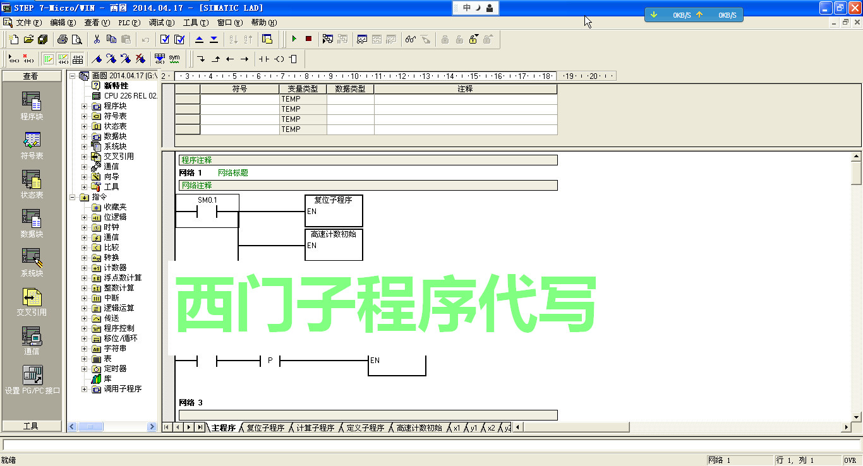Click the first 符号 cell in variable table
Screen dimensions: 863x466
(x=239, y=99)
